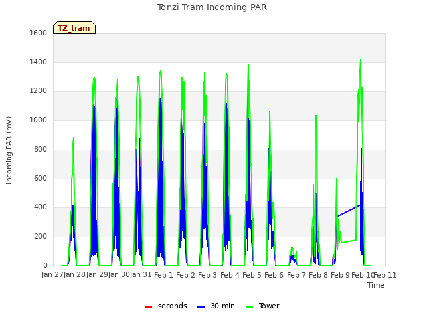Click the red seconds legend swatch
Screen dimensions: 425x319
149,307
